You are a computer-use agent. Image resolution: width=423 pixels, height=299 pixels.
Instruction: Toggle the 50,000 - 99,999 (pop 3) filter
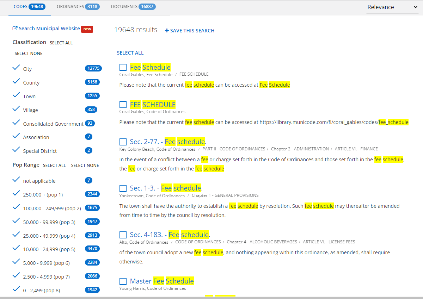(x=16, y=221)
